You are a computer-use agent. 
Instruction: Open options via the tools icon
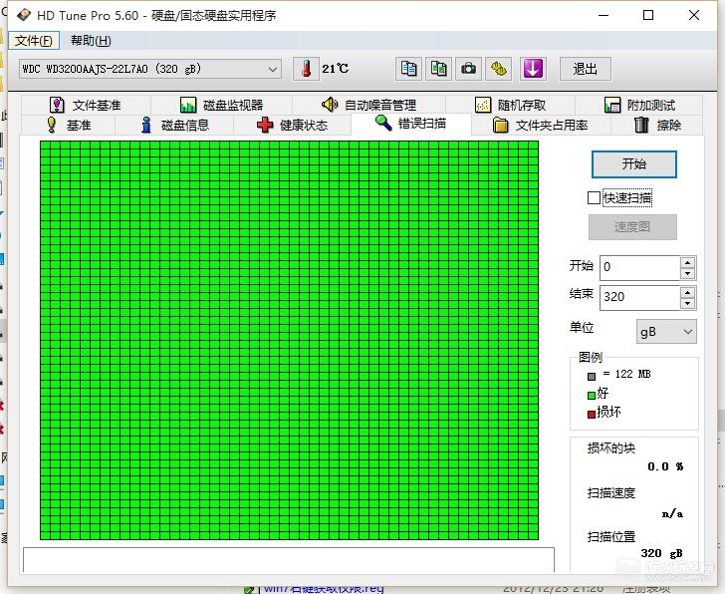tap(498, 69)
